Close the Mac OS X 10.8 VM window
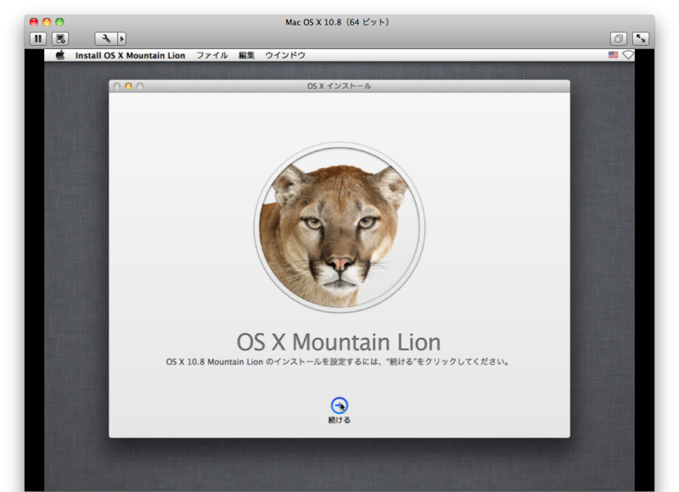679x492 pixels. point(34,22)
